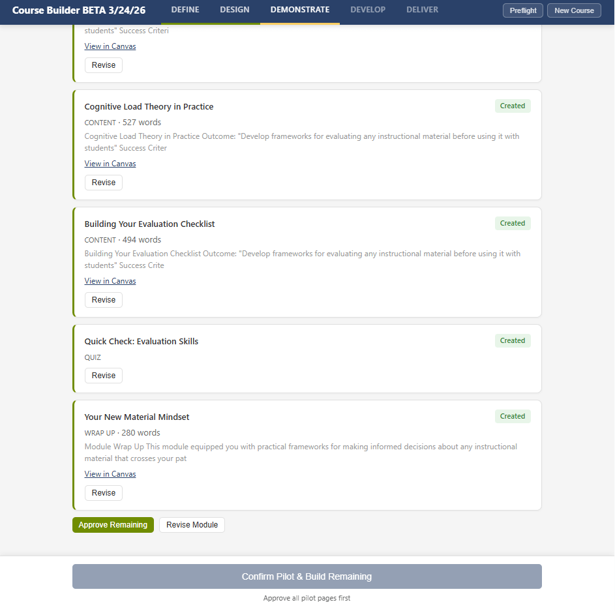615x611 pixels.
Task: Start a New Course
Action: [574, 10]
